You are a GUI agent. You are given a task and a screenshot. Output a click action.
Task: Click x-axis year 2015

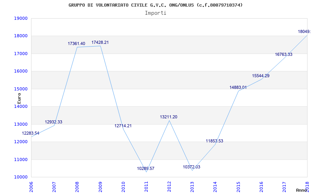point(238,187)
